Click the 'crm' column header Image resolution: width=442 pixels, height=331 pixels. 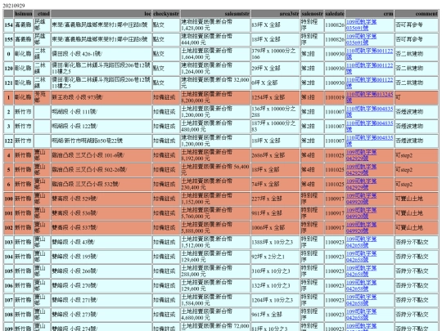(370, 14)
